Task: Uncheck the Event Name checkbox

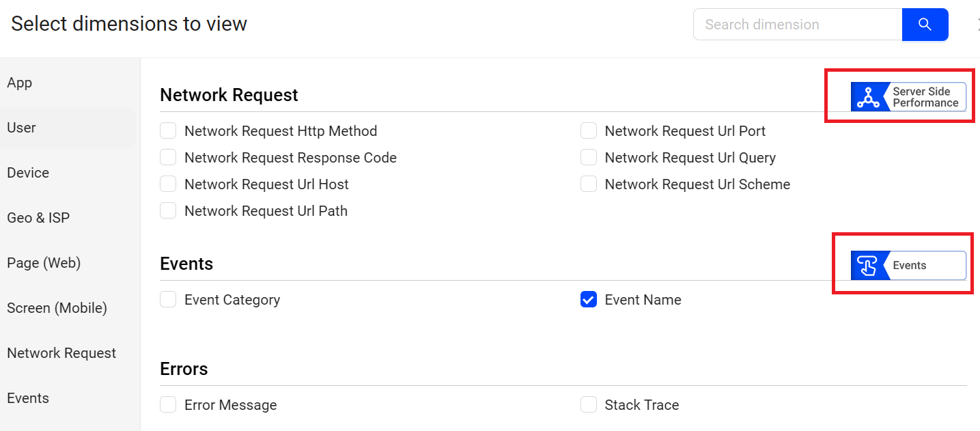Action: tap(589, 300)
